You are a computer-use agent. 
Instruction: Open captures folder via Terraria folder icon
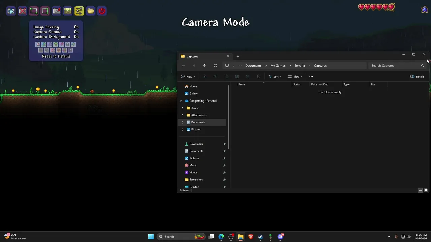pyautogui.click(x=91, y=11)
